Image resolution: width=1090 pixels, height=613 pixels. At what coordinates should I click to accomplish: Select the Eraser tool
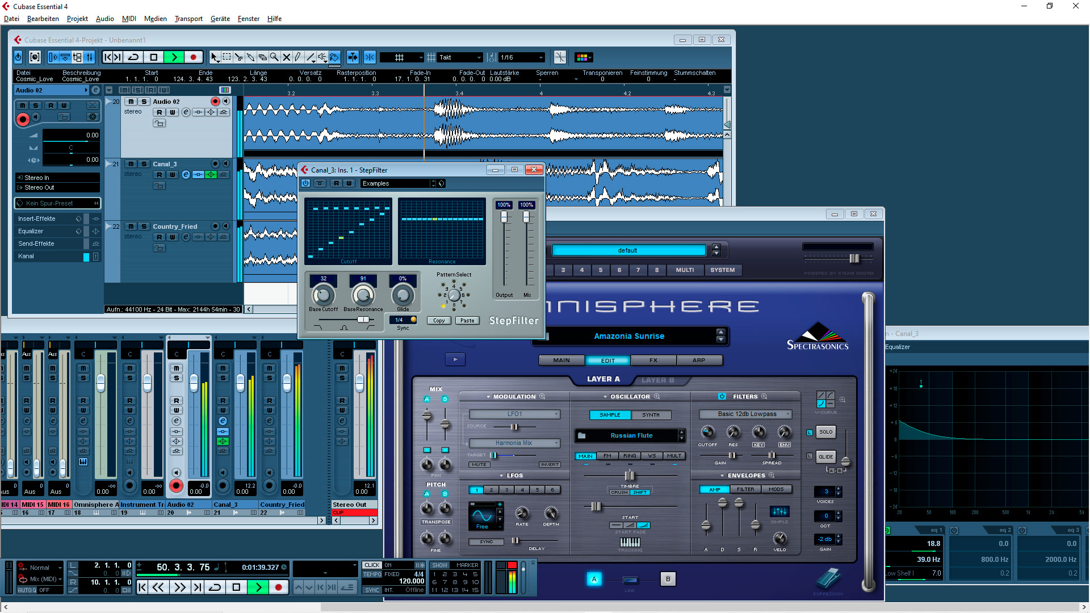[x=262, y=57]
